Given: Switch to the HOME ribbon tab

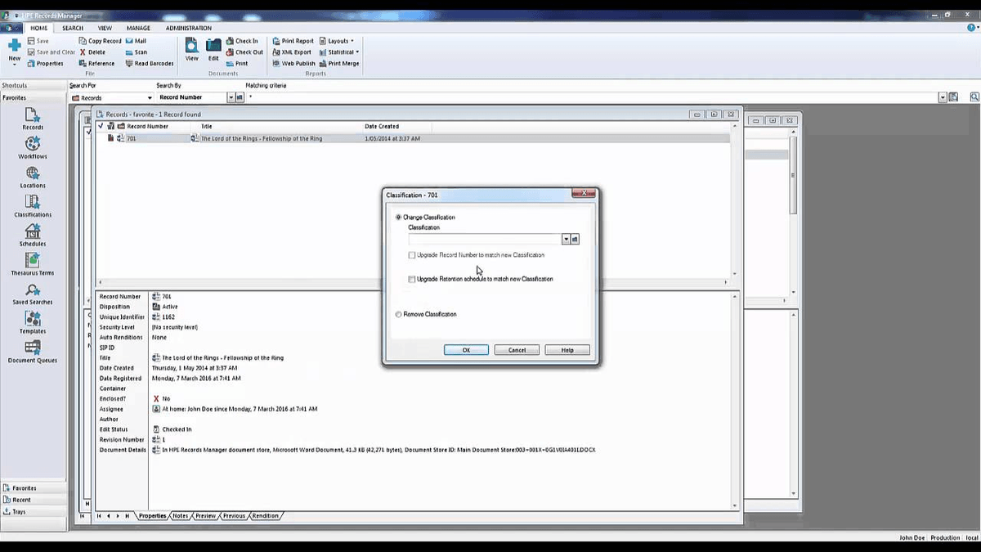Looking at the screenshot, I should point(39,28).
